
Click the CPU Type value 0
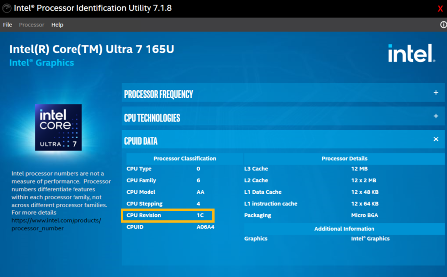(198, 169)
